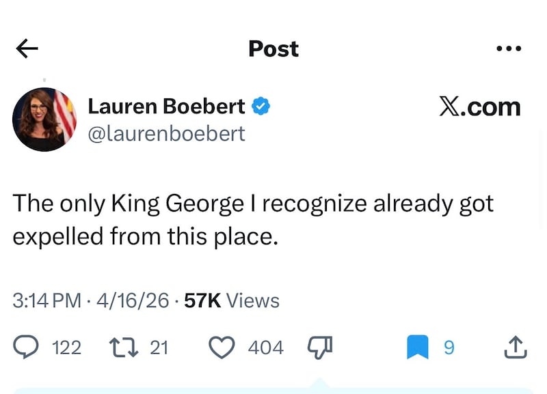Click the Lauren Boebert display name
The width and height of the screenshot is (547, 394).
coord(166,106)
